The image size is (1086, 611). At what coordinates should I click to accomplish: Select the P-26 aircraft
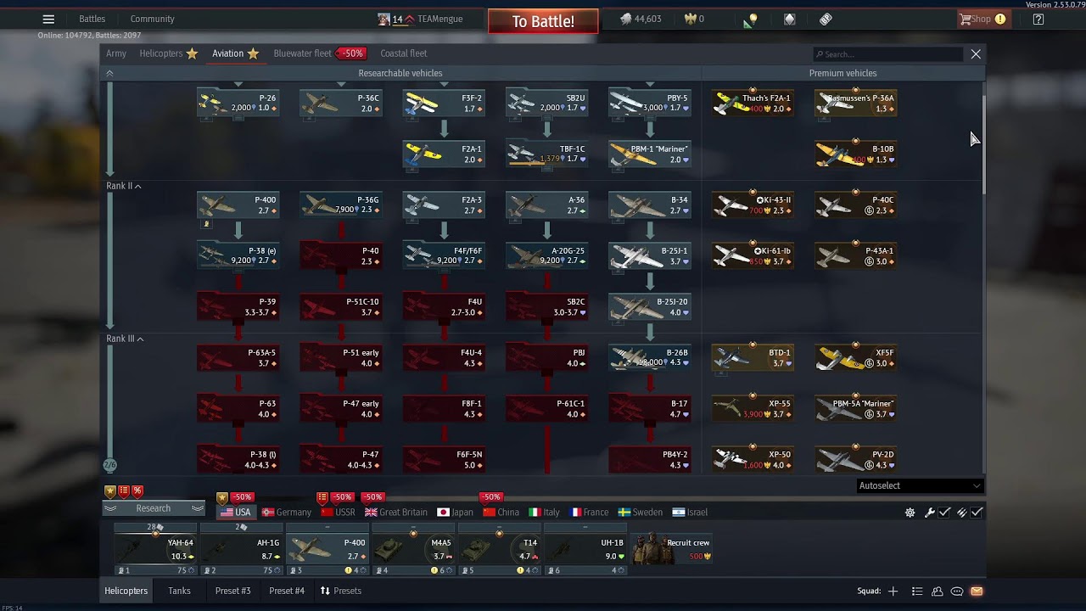pos(238,103)
